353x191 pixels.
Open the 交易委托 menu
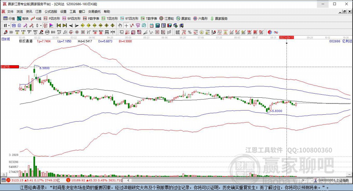(94, 11)
